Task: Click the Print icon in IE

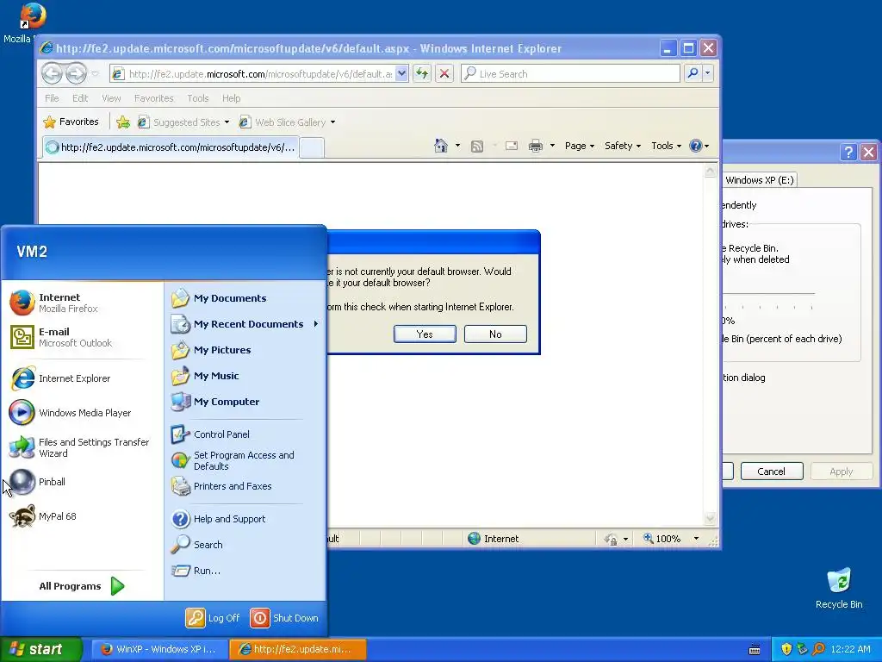Action: pyautogui.click(x=536, y=147)
